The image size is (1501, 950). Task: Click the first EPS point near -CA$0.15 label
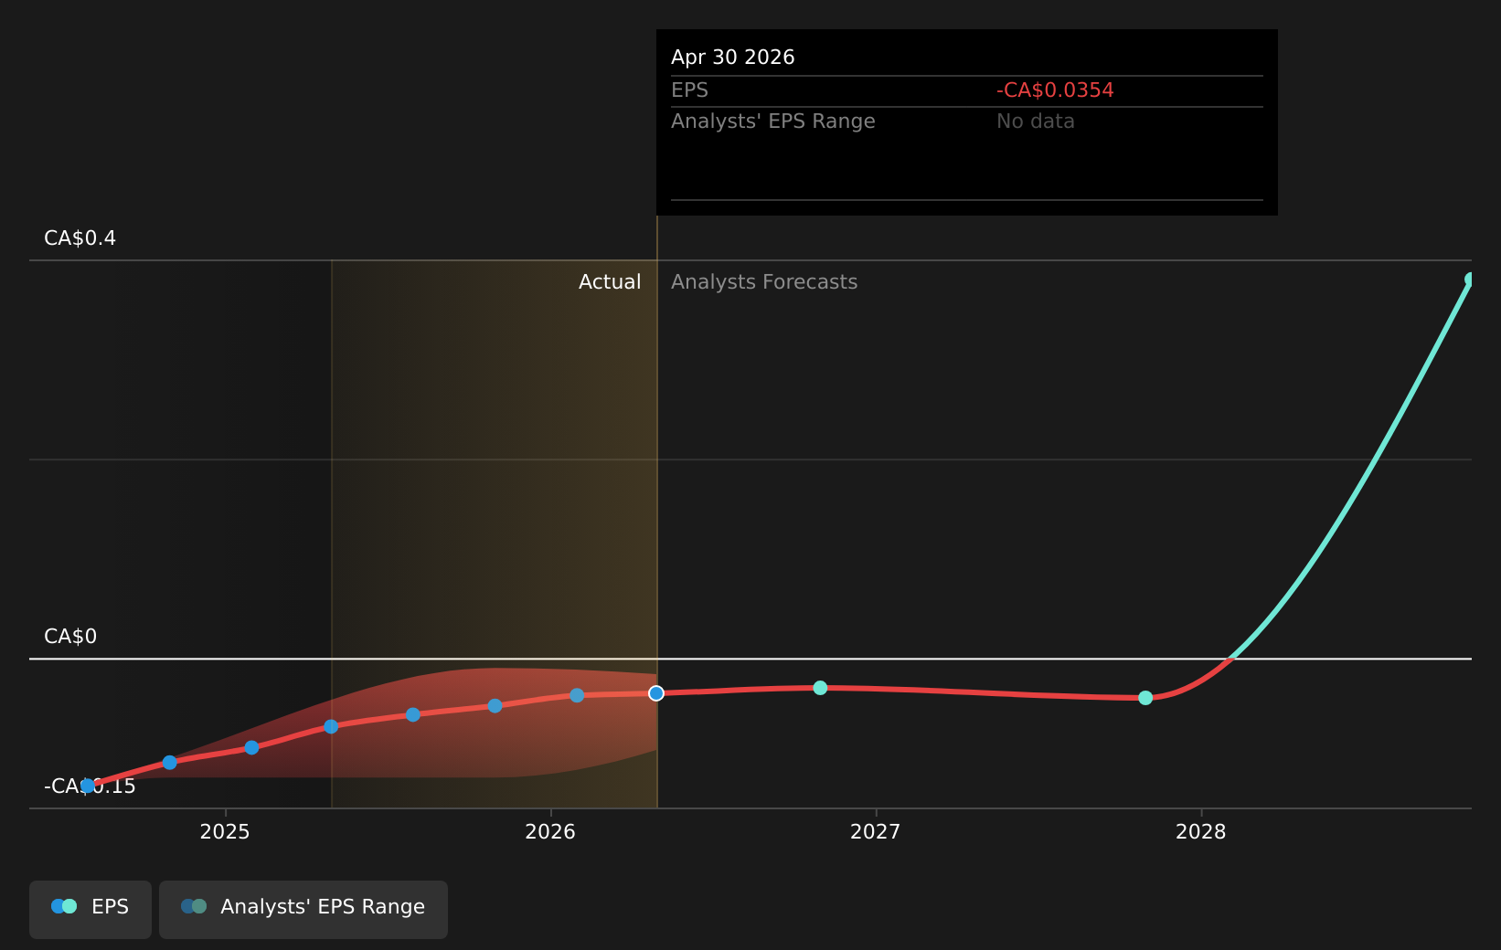point(88,786)
